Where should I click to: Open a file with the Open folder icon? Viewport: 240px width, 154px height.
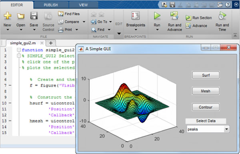pos(21,16)
